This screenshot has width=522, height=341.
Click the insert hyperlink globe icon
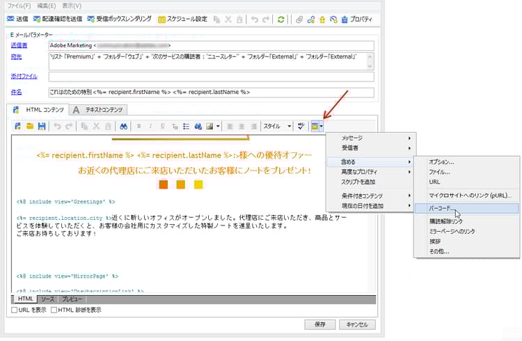pyautogui.click(x=198, y=126)
